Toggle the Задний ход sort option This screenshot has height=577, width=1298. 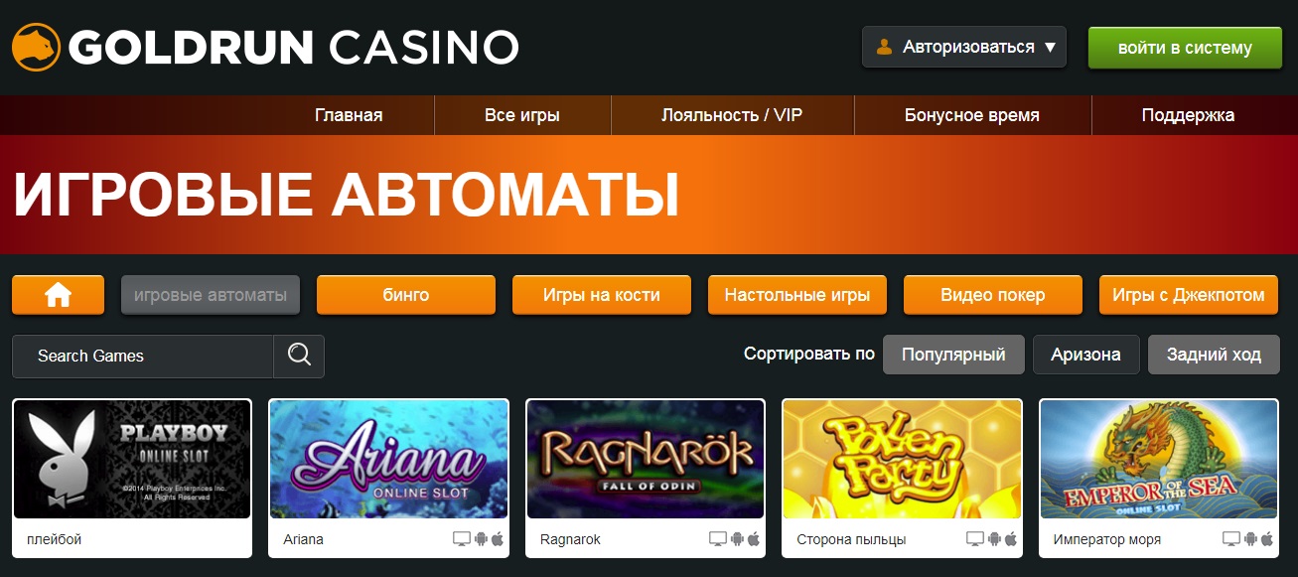[x=1214, y=355]
